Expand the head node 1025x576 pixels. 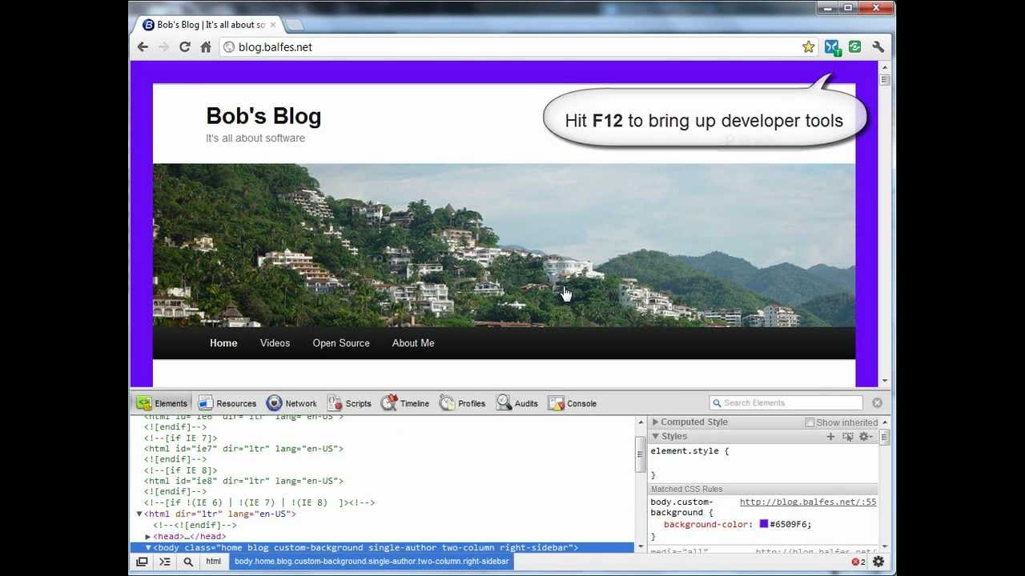(148, 536)
